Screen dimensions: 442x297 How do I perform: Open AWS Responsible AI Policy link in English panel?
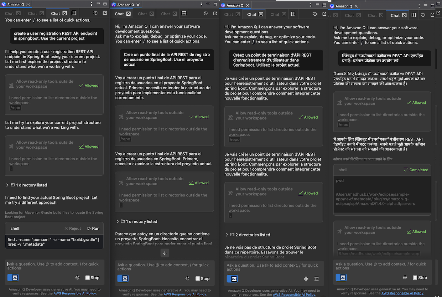point(75,294)
